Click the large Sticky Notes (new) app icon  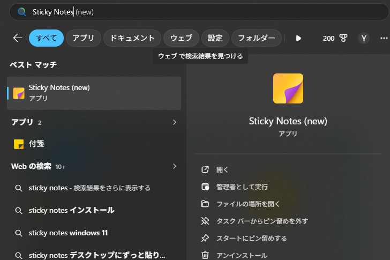point(288,88)
